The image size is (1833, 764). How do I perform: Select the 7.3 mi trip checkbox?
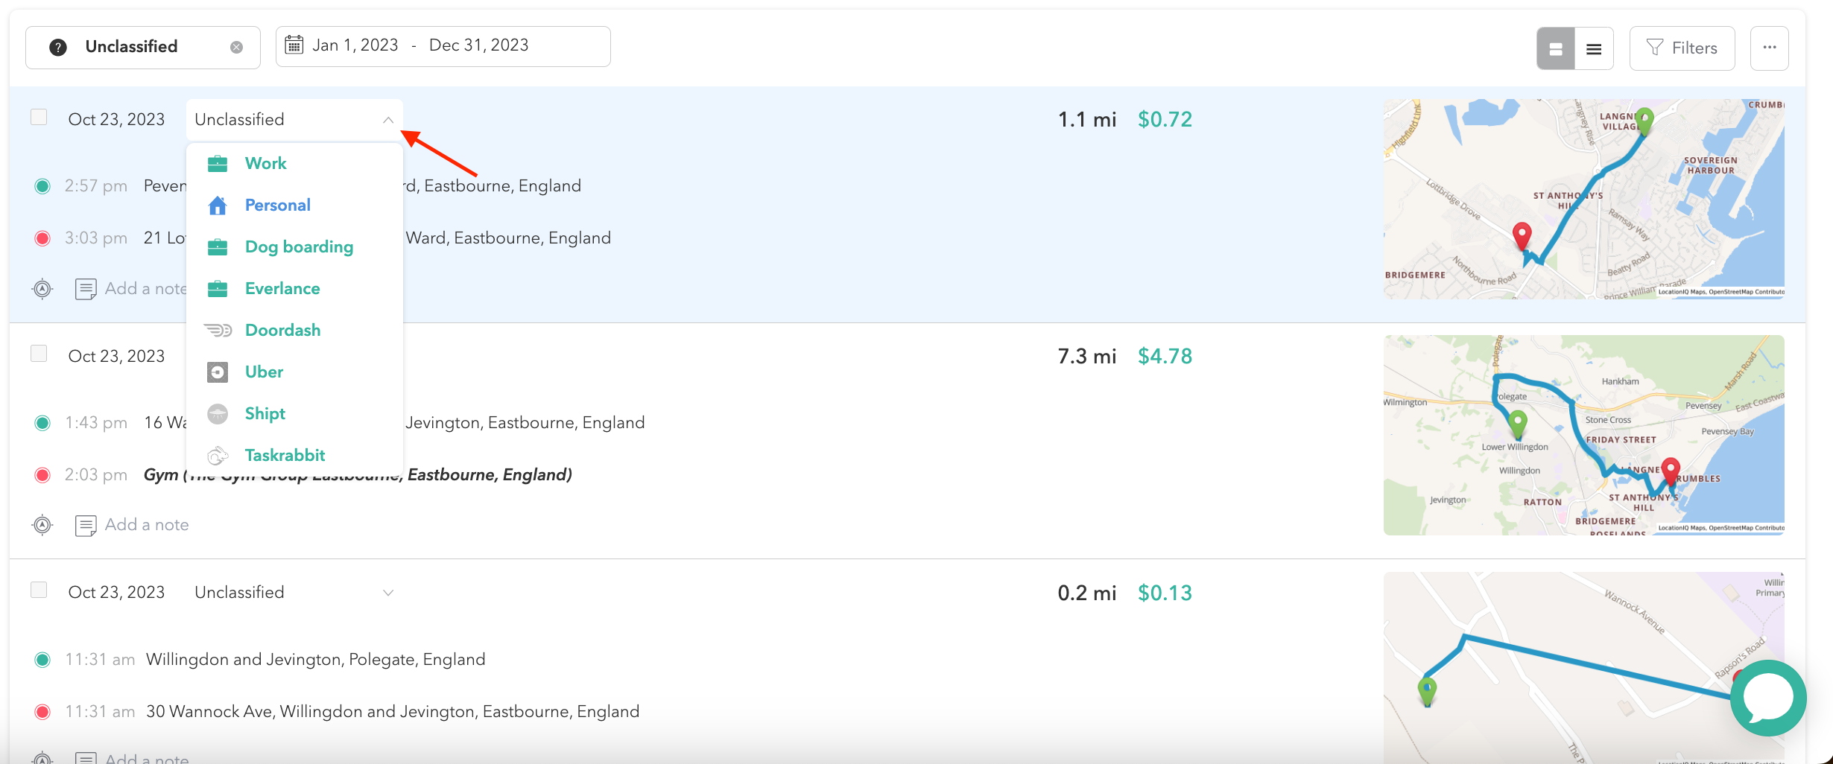coord(39,354)
